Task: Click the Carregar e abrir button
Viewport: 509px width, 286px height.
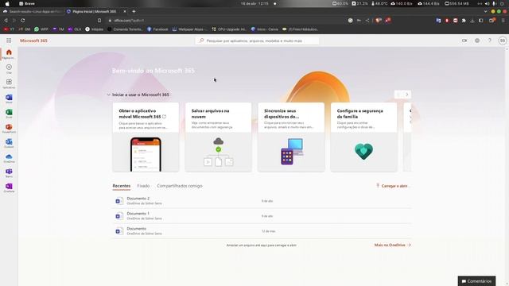Action: click(393, 186)
